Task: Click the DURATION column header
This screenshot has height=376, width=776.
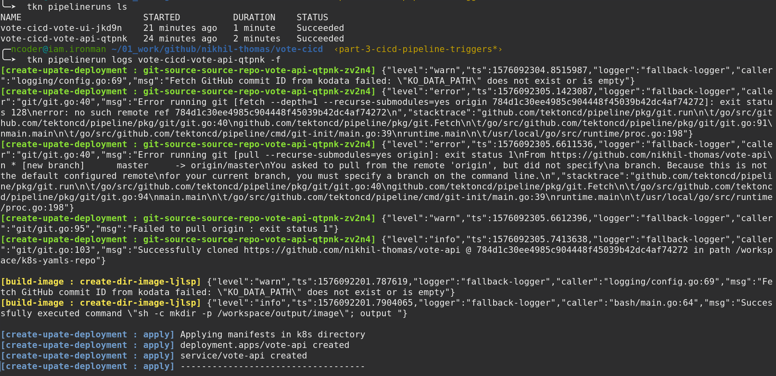Action: click(x=254, y=17)
